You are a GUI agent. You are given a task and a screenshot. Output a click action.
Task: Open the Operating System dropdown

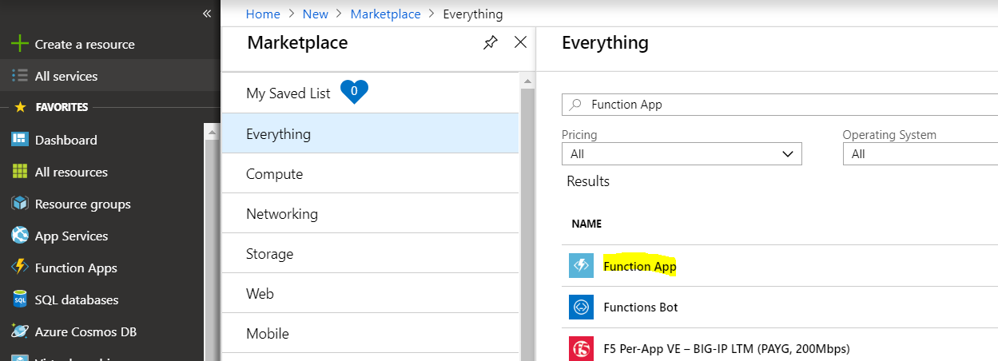click(920, 153)
